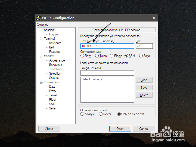The width and height of the screenshot is (196, 147).
Task: Open the Window category
Action: [49, 56]
